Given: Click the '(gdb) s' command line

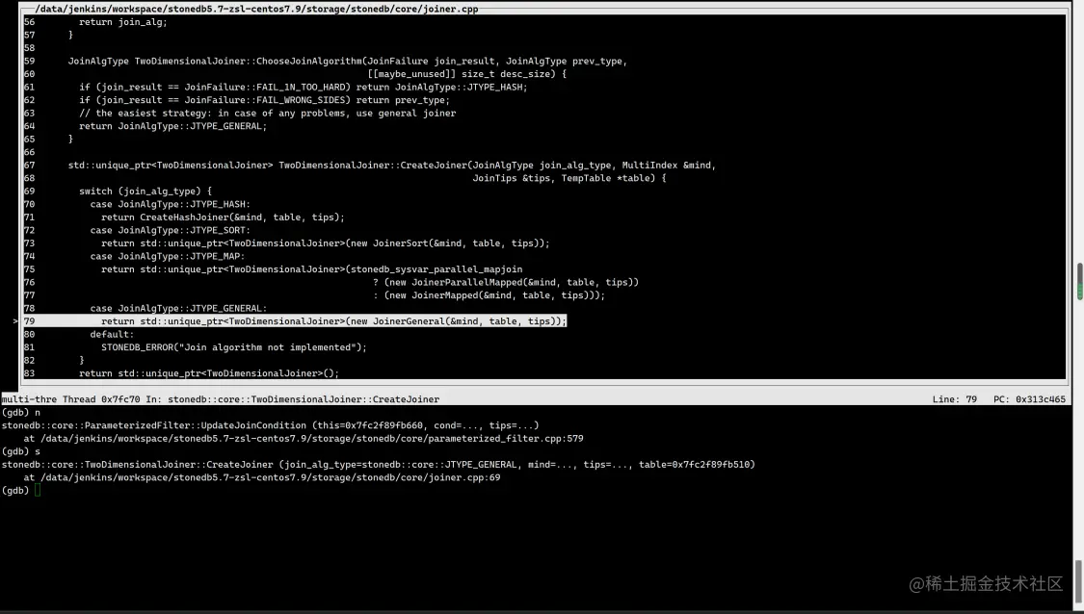Looking at the screenshot, I should point(21,451).
